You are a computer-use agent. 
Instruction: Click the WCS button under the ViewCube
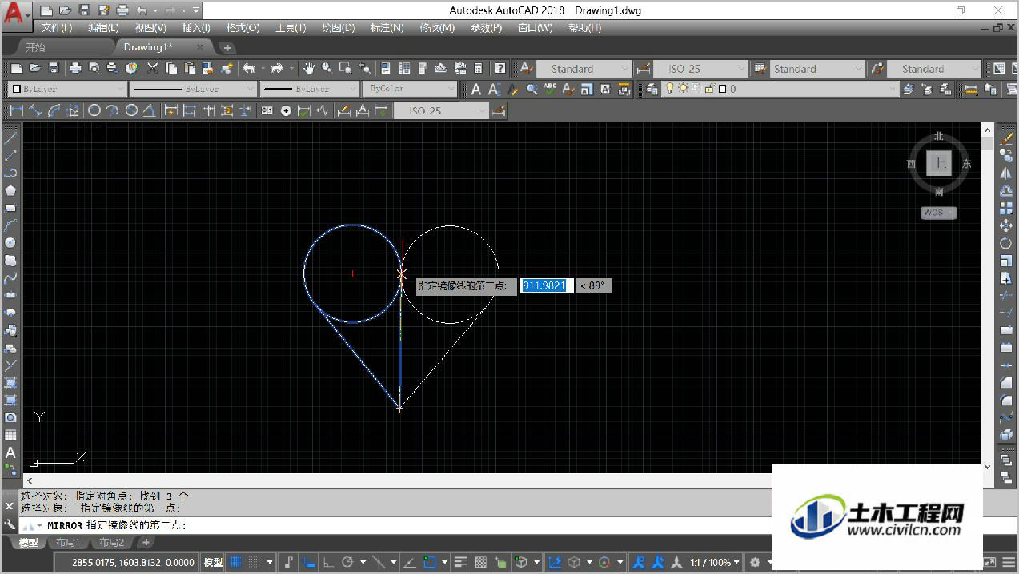coord(938,213)
